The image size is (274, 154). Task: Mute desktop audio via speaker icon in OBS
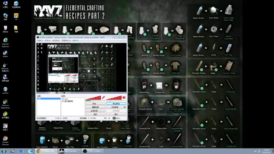[124, 98]
